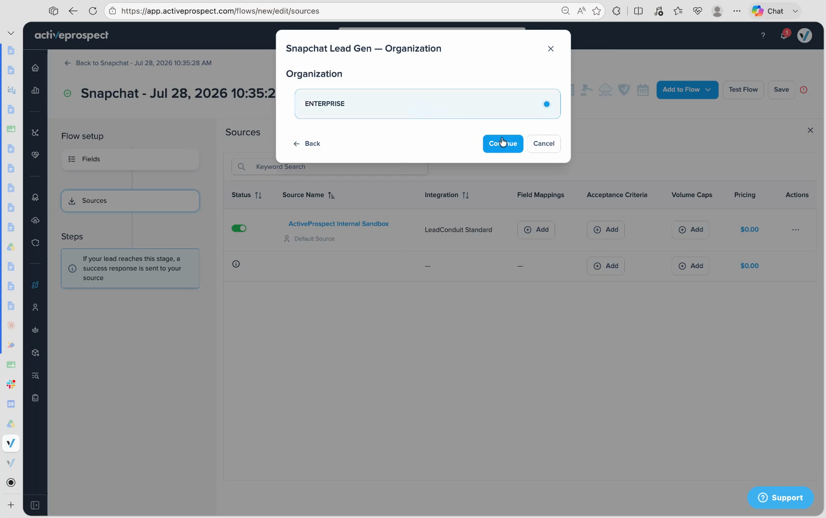Open the ActiveProspect user avatar menu
This screenshot has width=826, height=518.
[804, 35]
